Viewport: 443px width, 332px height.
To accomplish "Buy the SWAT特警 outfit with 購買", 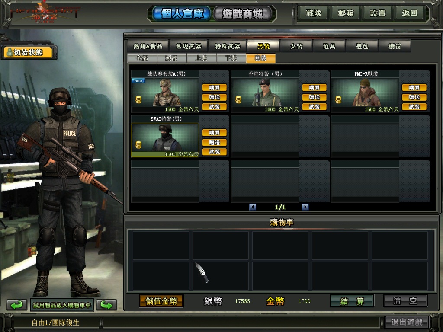I will coord(215,133).
